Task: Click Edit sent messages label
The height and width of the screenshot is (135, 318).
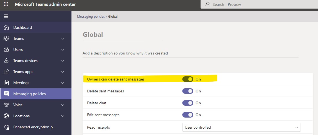Action: [x=103, y=115]
